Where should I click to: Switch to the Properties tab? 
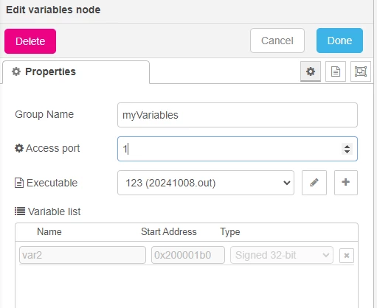tap(76, 72)
